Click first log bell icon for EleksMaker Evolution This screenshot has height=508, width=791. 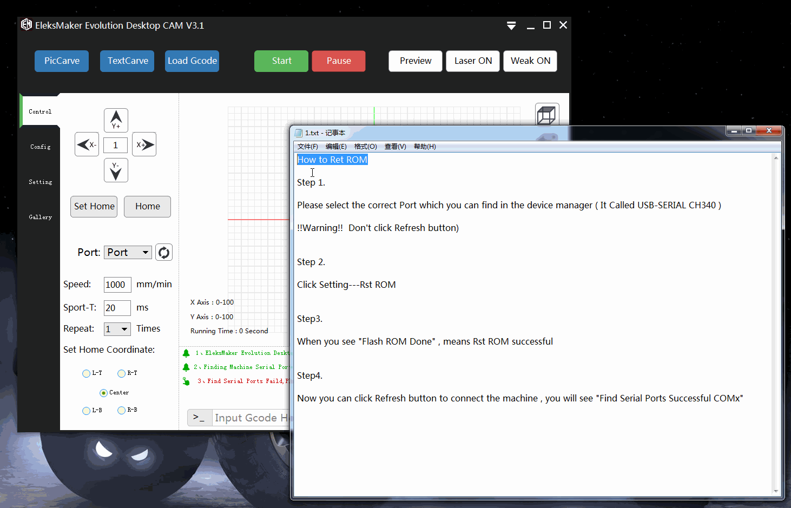click(x=186, y=353)
